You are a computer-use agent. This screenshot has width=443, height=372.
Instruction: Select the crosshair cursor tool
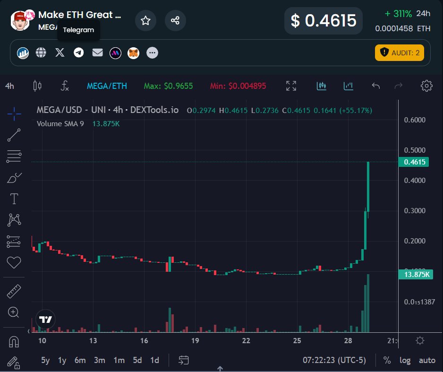tap(14, 114)
